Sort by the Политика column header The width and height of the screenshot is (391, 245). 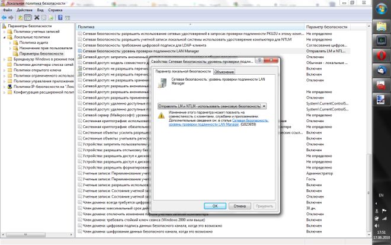tap(190, 27)
